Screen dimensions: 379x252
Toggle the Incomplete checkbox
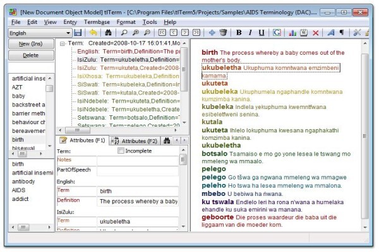click(x=121, y=151)
